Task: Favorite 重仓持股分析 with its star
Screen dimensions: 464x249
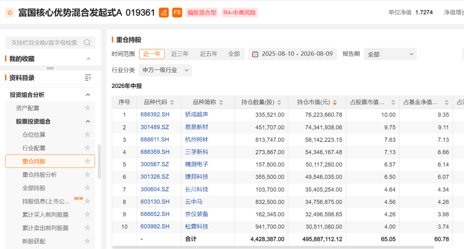Action: [87, 174]
